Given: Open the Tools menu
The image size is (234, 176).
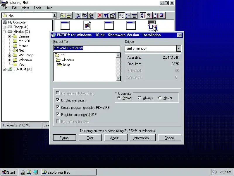Looking at the screenshot, I should [37, 8].
